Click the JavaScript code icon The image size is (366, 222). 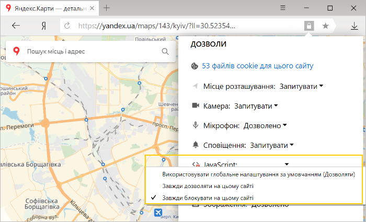tap(196, 165)
